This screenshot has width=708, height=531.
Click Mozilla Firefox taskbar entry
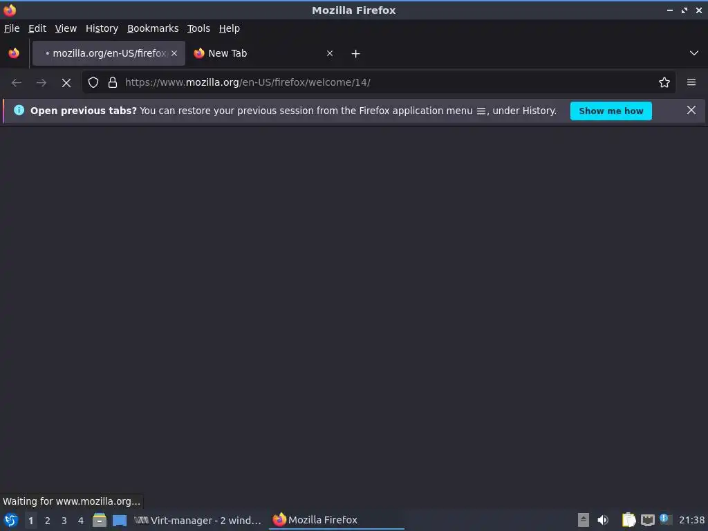click(337, 520)
